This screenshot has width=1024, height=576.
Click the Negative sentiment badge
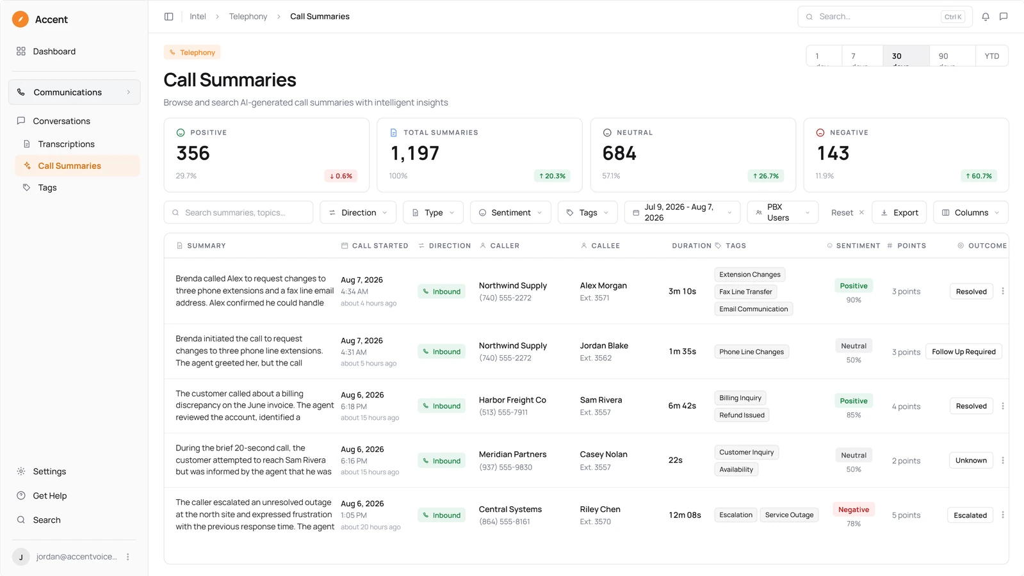[x=854, y=510]
